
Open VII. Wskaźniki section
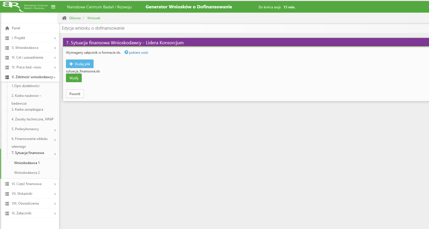tap(30, 194)
